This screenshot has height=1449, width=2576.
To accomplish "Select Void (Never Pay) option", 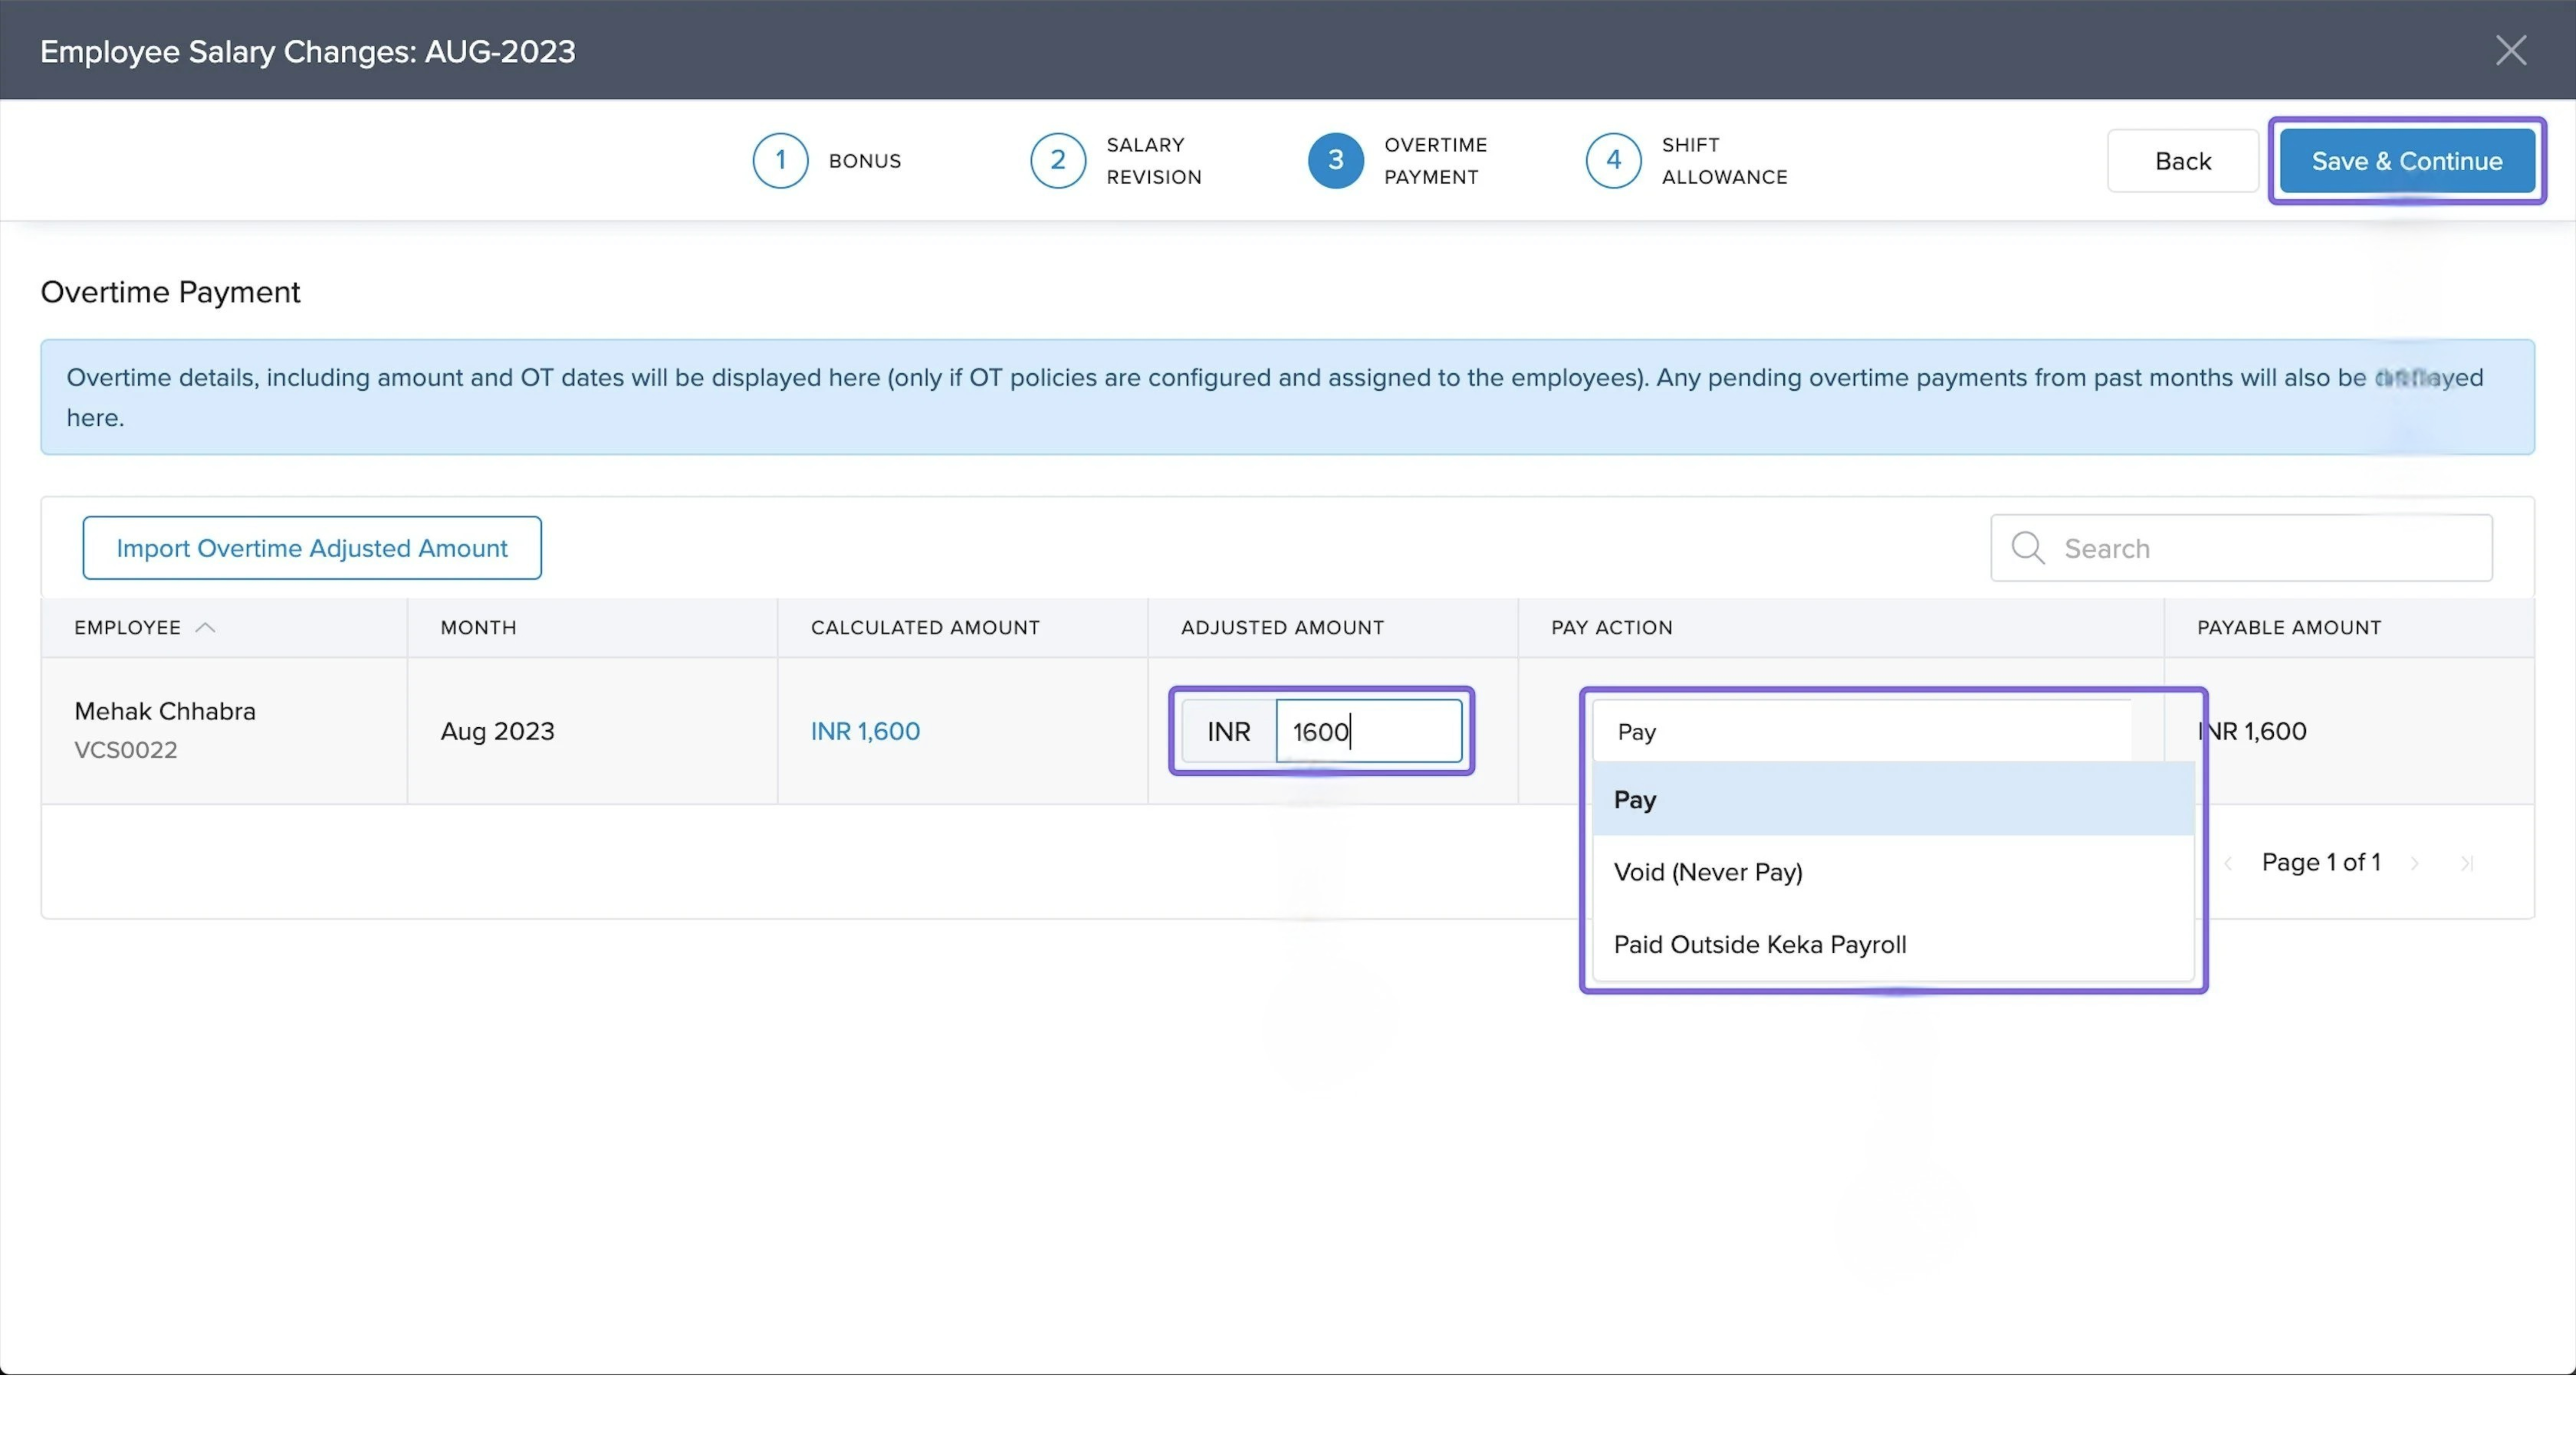I will click(1707, 872).
